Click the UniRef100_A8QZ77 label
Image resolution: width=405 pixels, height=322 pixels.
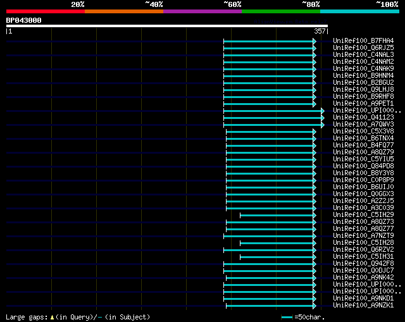tap(363, 229)
